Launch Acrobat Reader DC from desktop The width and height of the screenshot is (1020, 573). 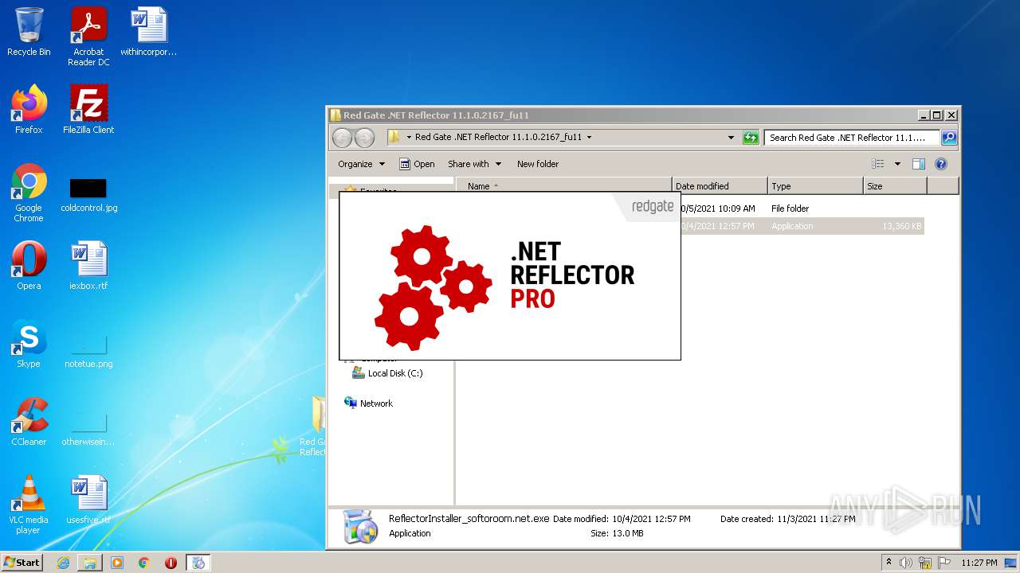tap(88, 37)
